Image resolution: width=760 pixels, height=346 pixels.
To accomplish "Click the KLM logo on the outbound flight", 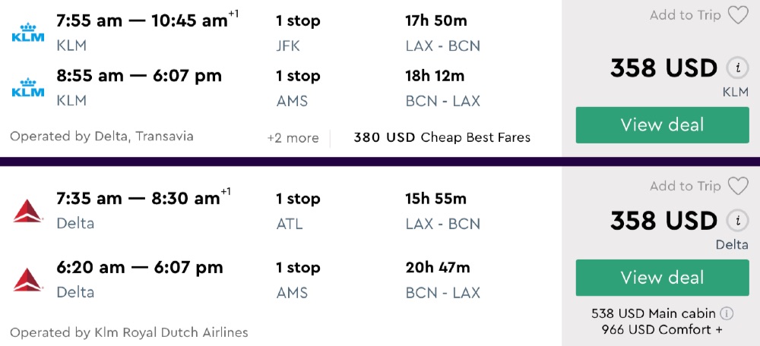I will pos(28,33).
